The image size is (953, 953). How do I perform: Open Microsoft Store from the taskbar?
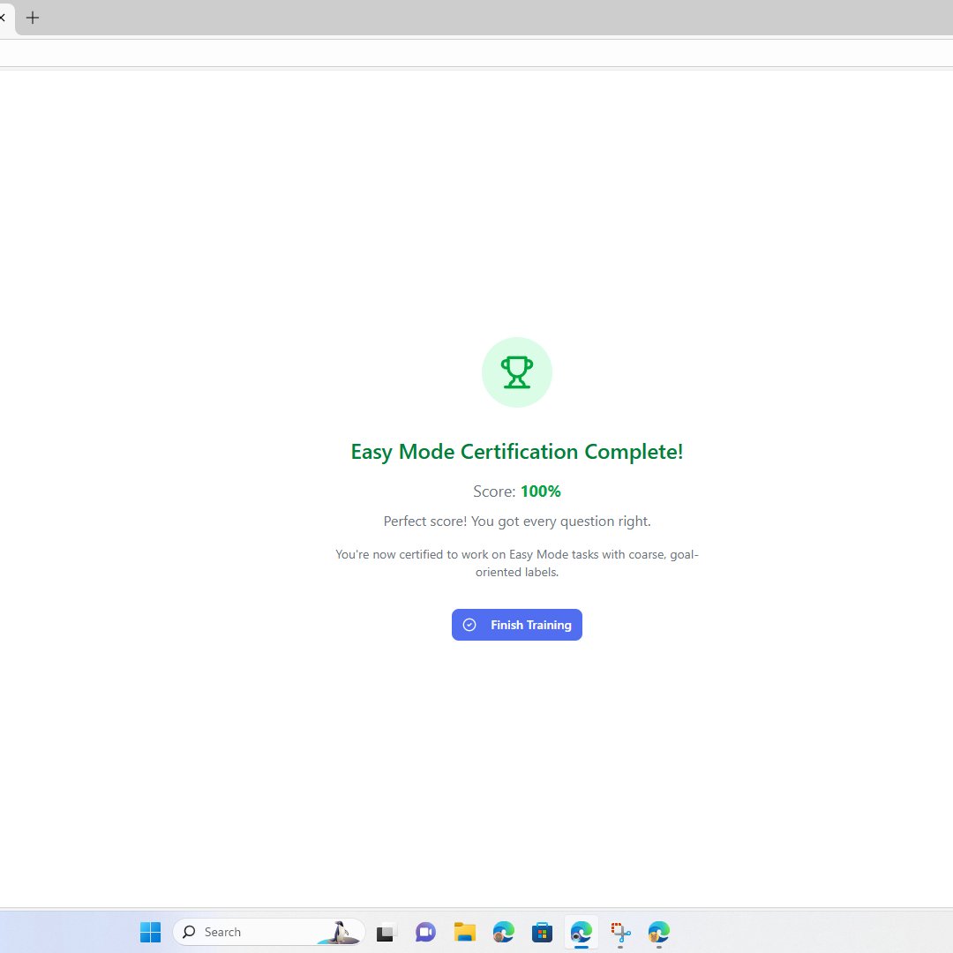542,933
